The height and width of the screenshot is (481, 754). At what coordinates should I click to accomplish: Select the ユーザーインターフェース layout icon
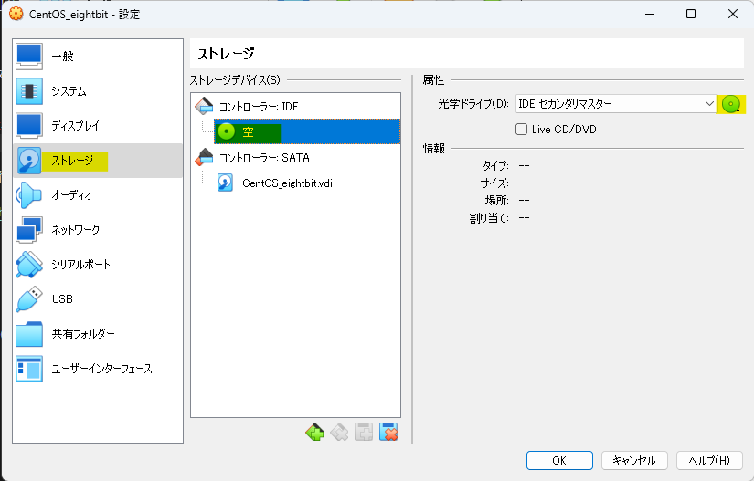(x=29, y=369)
